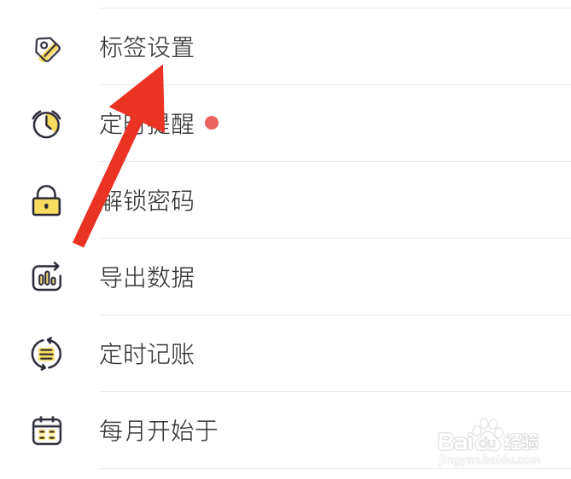Tap the yellow padlock icon
Image resolution: width=571 pixels, height=479 pixels.
[46, 201]
